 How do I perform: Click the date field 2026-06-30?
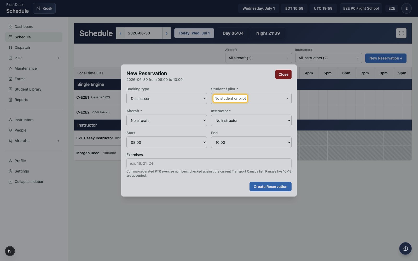pyautogui.click(x=143, y=33)
